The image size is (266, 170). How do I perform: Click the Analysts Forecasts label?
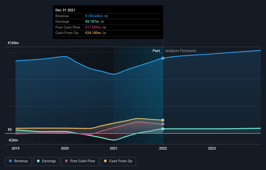click(x=181, y=51)
